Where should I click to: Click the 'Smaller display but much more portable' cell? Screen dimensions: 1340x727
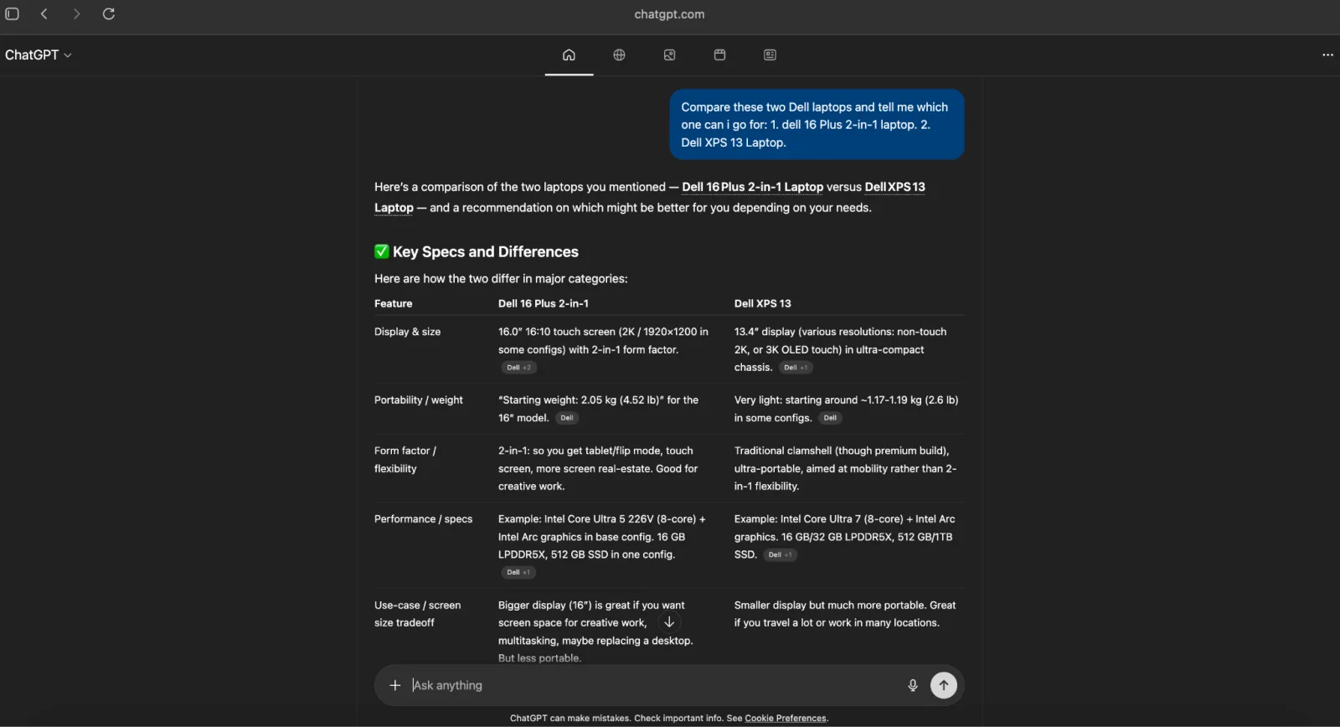tap(845, 614)
